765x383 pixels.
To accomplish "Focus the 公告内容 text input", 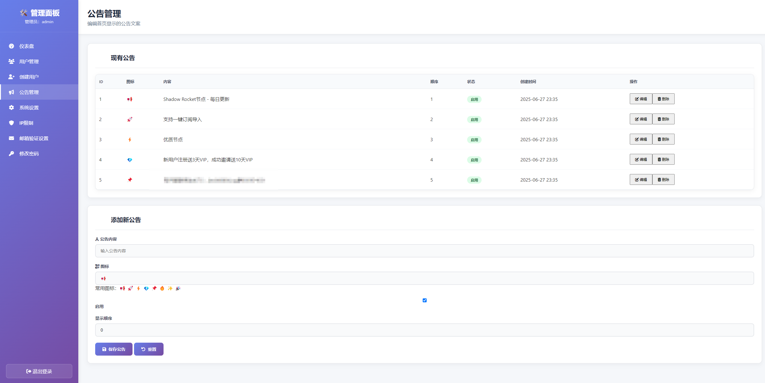I will (x=424, y=251).
